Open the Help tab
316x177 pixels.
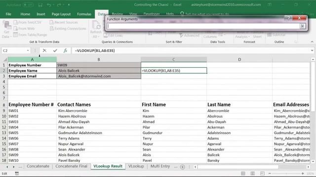170,14
